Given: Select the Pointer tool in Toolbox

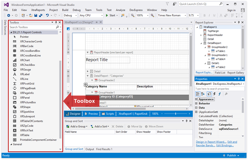Looking at the screenshot, I should (x=24, y=37).
